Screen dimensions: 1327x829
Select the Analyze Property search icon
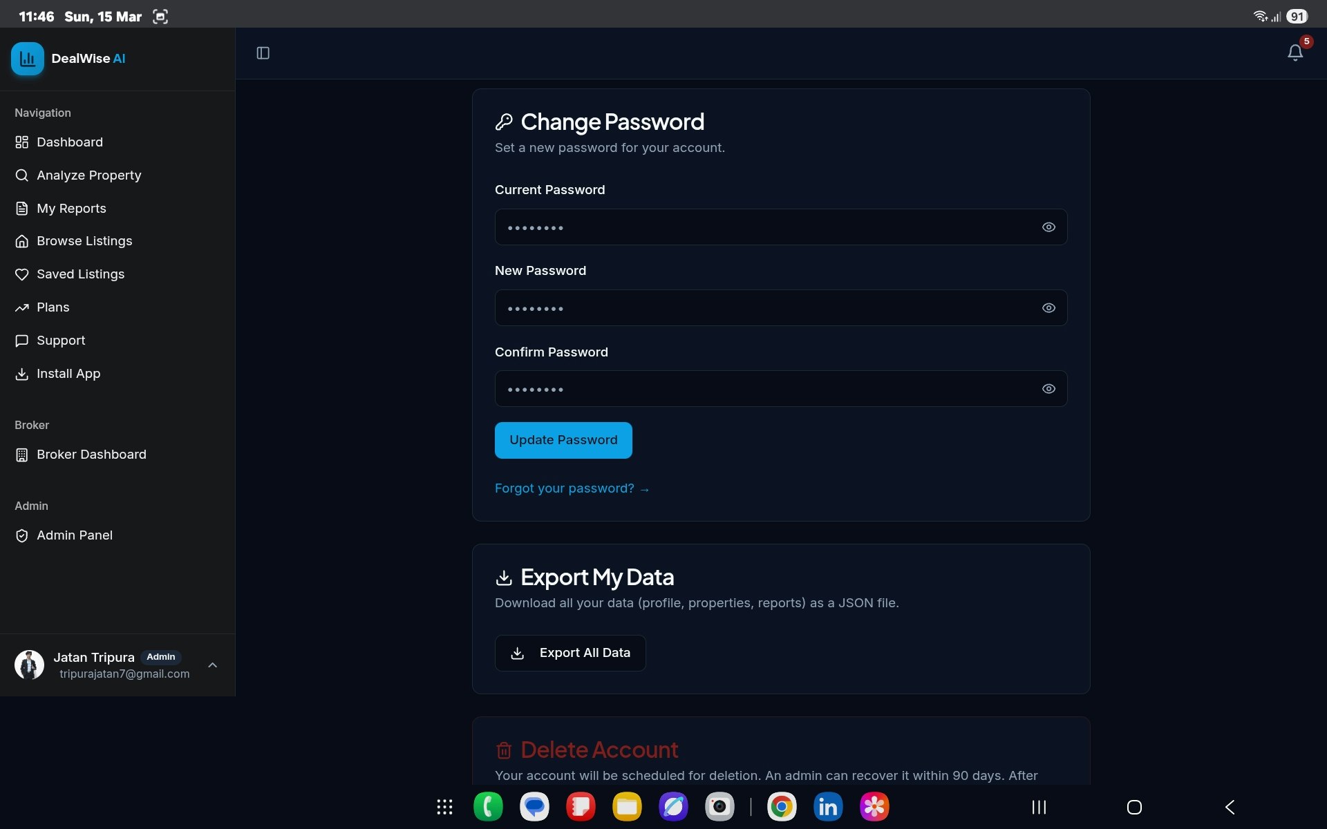pos(21,175)
